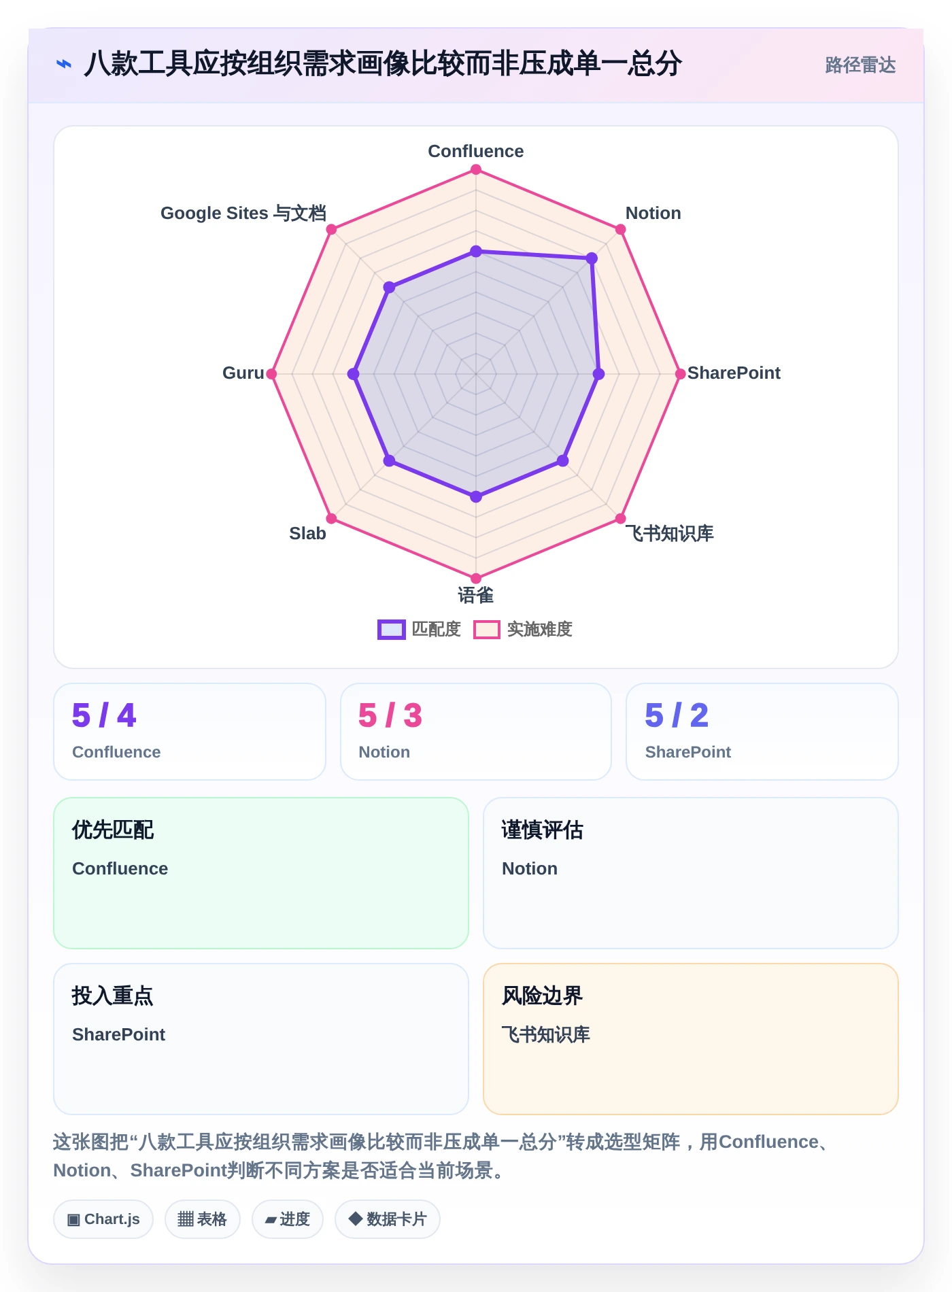Viewport: 952px width, 1292px height.
Task: Click the purple SharePoint data point
Action: (x=598, y=374)
